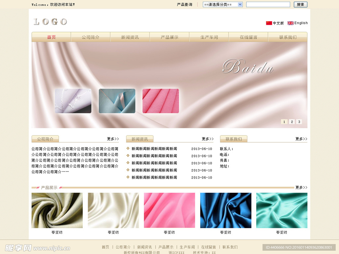
Task: Click the 新闻资讯 section tab heading
Action: click(x=140, y=139)
